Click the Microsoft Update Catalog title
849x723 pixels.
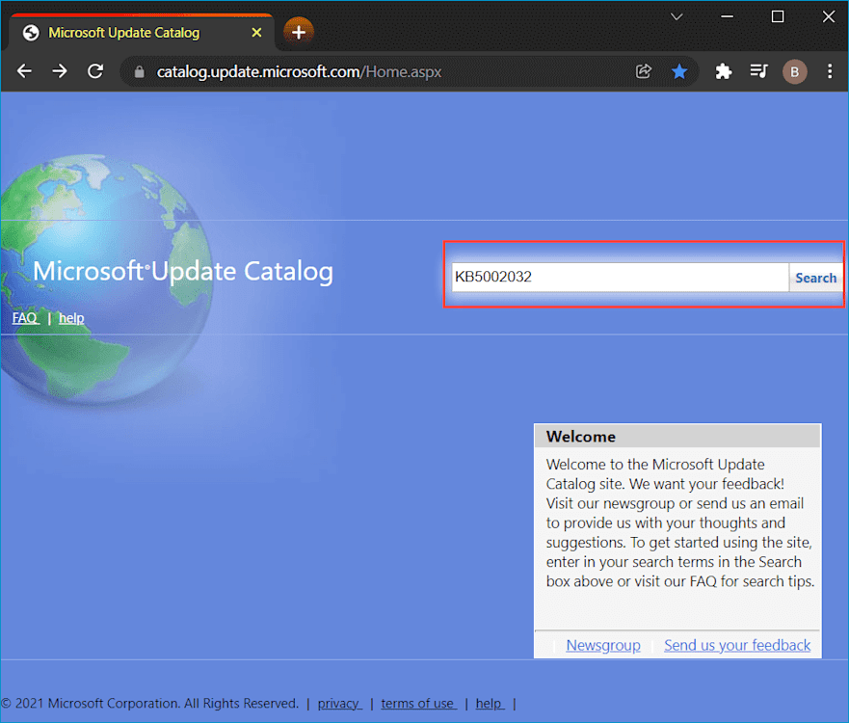pos(183,271)
